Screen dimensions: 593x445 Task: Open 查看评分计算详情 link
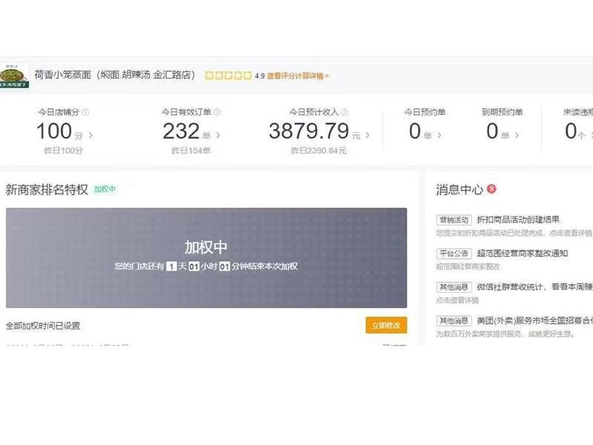(298, 76)
